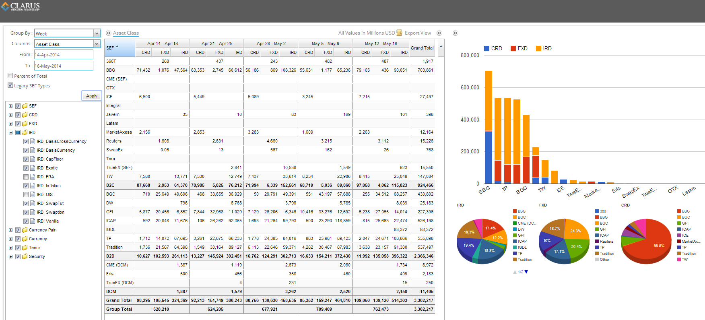Uncheck the IRD: Vanilla checkbox
The image size is (705, 320).
click(x=26, y=221)
